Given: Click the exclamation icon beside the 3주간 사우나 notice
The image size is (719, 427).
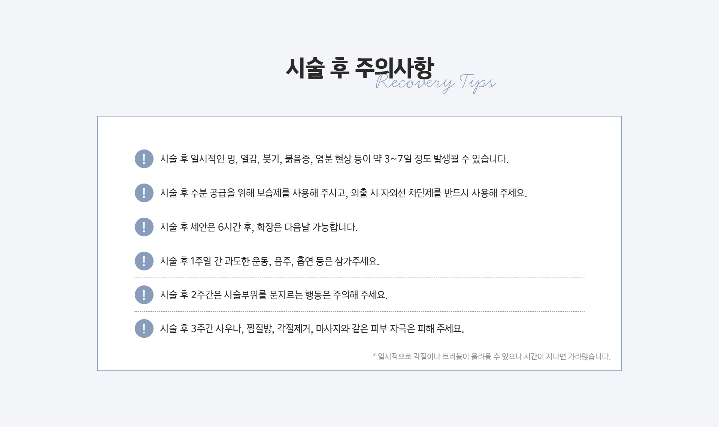Looking at the screenshot, I should point(144,328).
